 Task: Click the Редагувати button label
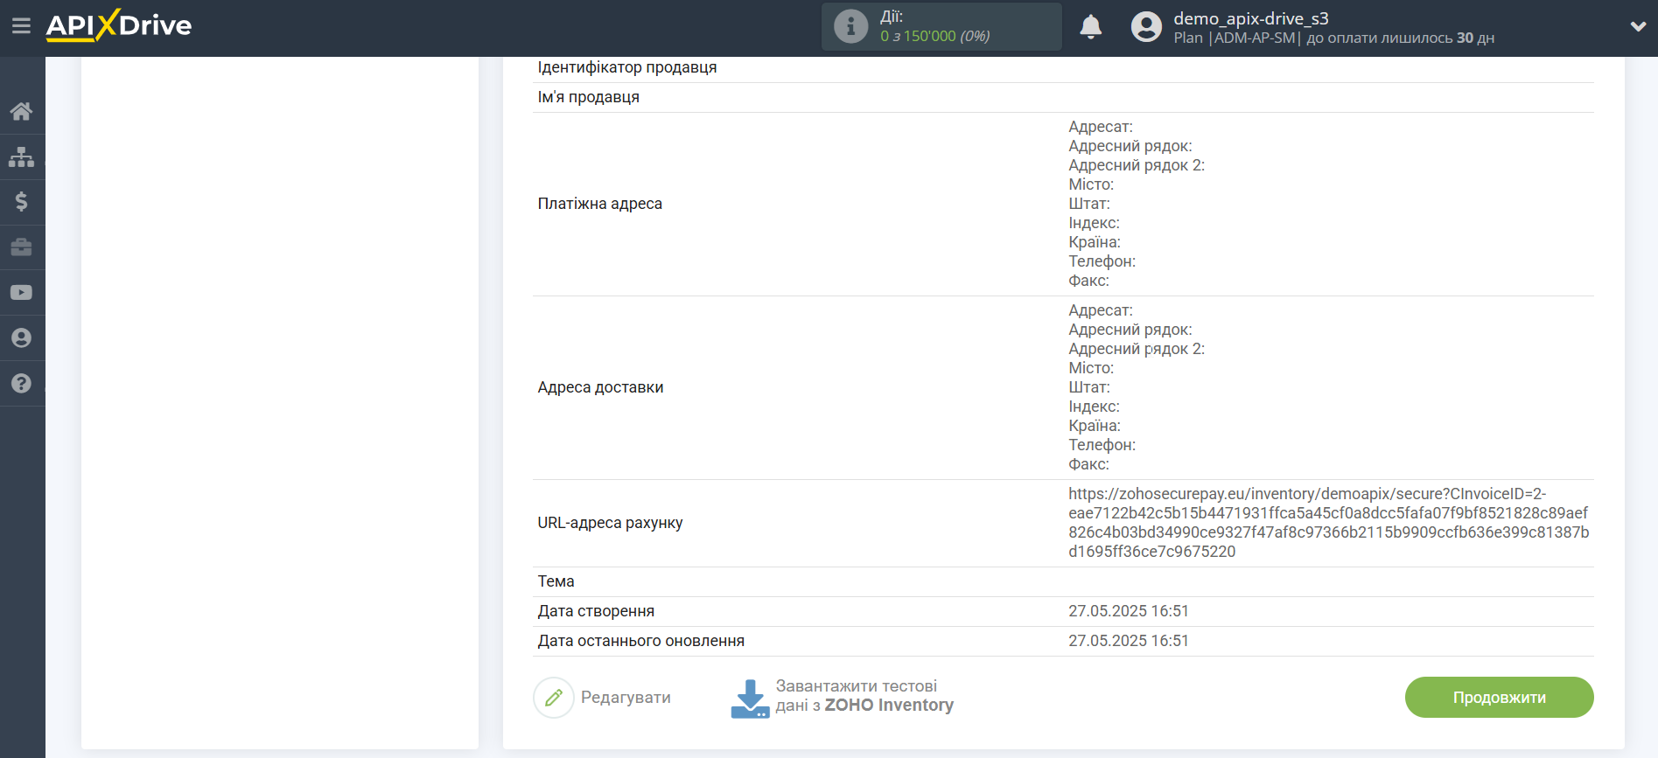tap(626, 698)
